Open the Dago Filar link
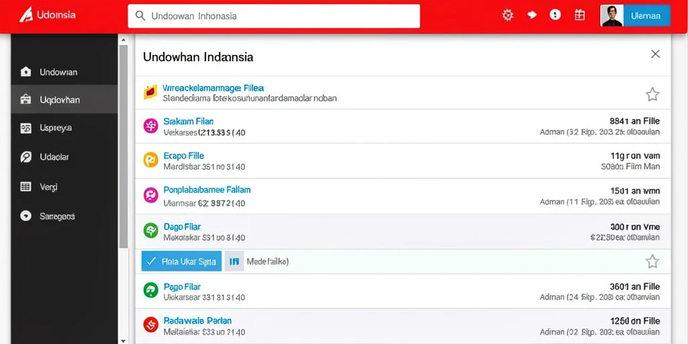This screenshot has width=688, height=344. pyautogui.click(x=182, y=227)
